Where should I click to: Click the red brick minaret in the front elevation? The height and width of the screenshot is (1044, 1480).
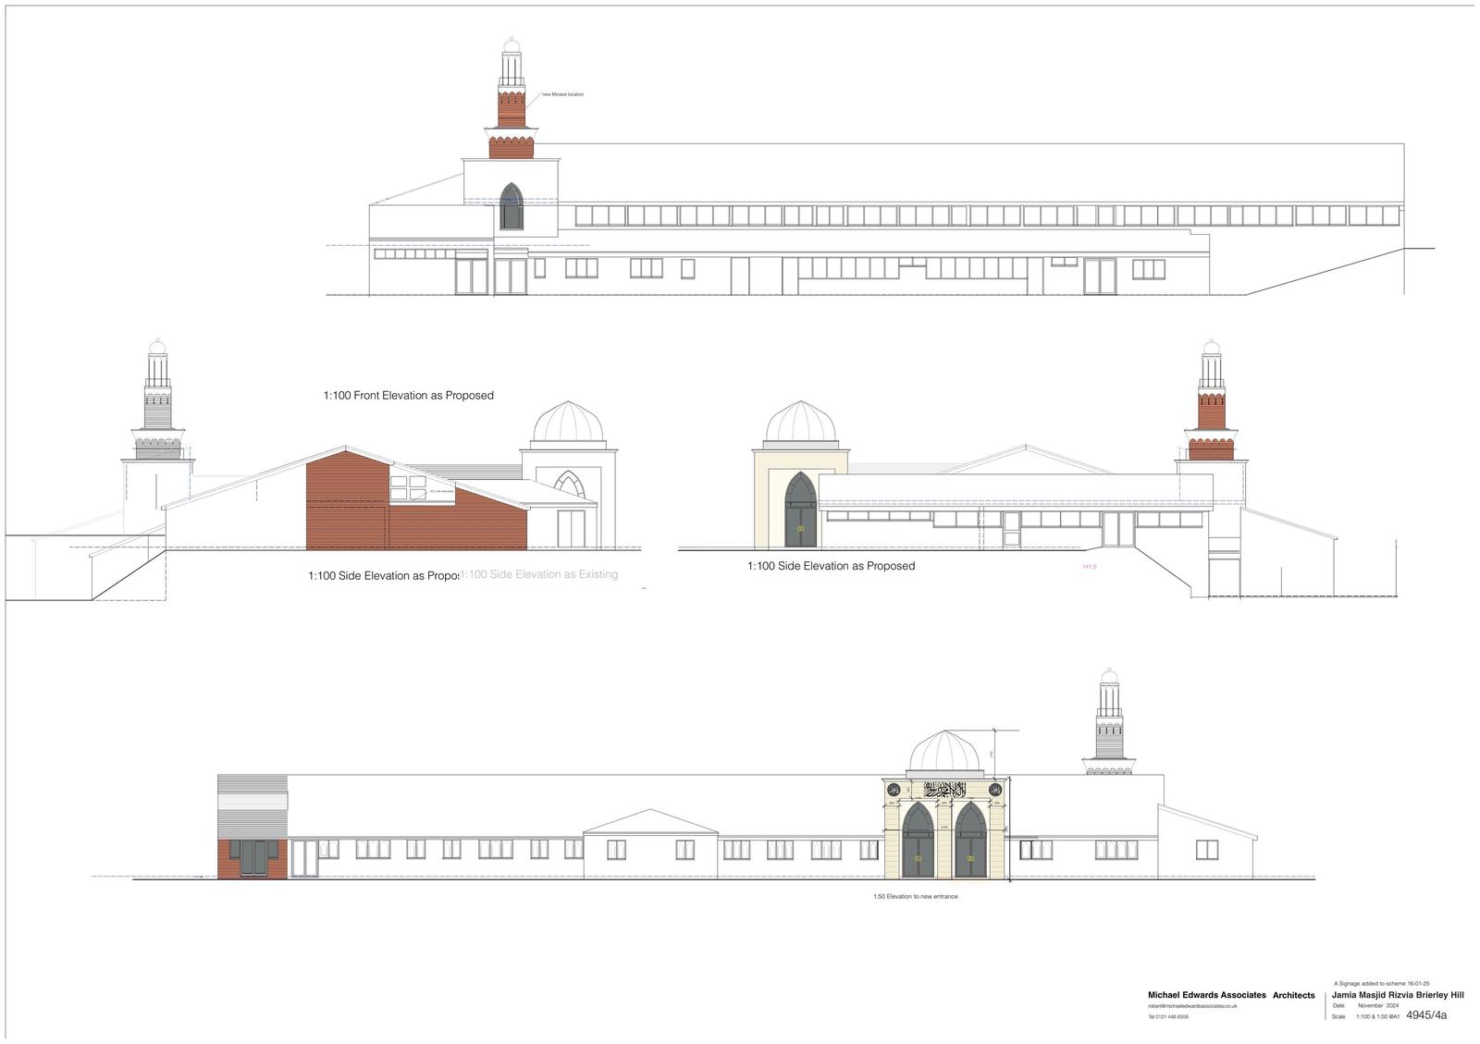point(512,108)
